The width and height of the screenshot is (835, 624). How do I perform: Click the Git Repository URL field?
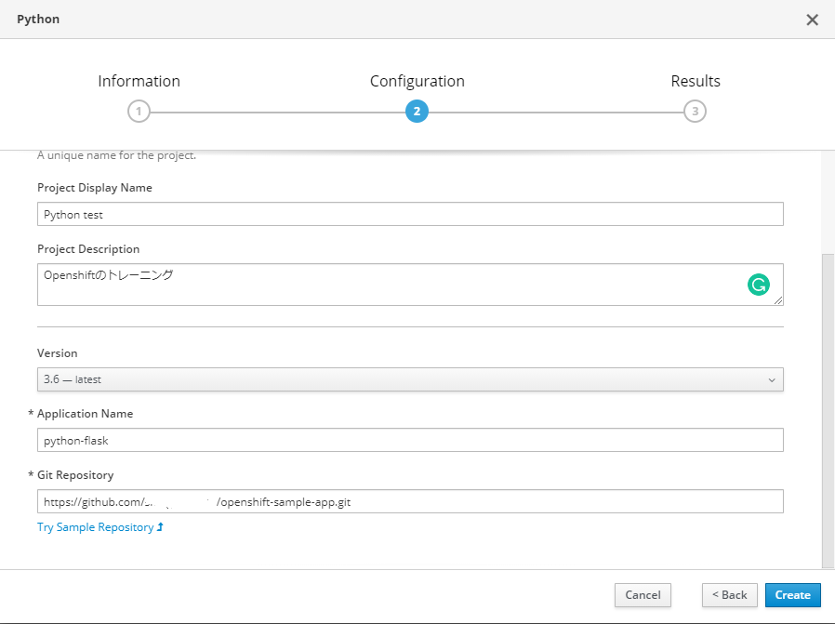pyautogui.click(x=410, y=502)
